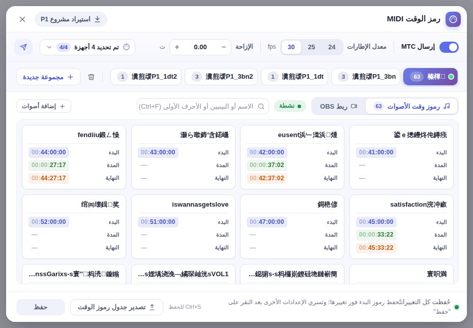This screenshot has width=473, height=328.
Task: Open the fendiiu sound card title
Action: click(x=98, y=135)
